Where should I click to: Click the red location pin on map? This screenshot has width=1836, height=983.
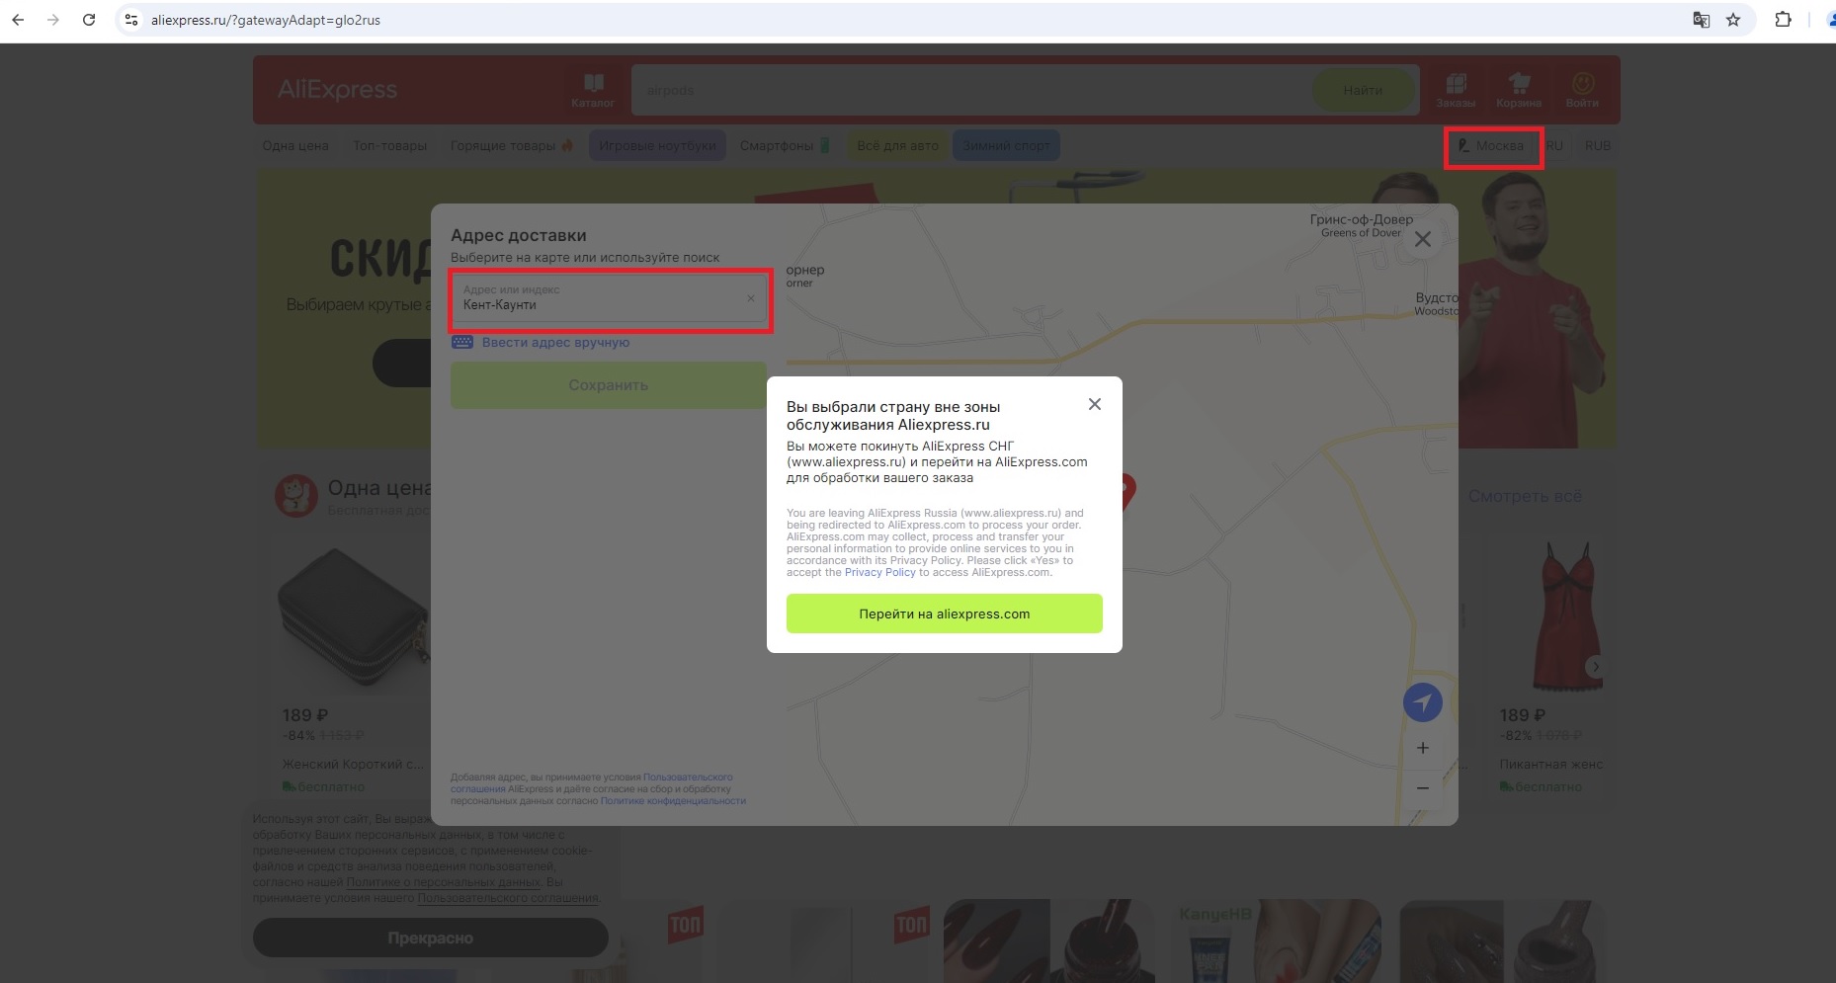point(1128,492)
